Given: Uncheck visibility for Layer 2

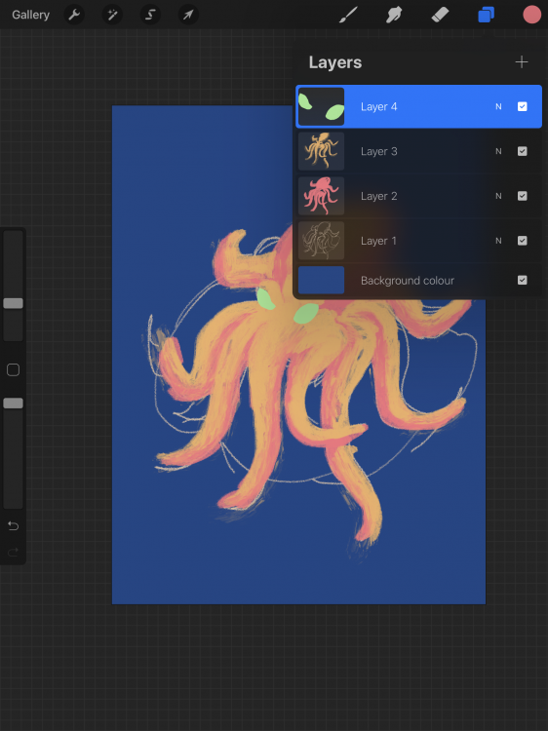Looking at the screenshot, I should point(523,196).
